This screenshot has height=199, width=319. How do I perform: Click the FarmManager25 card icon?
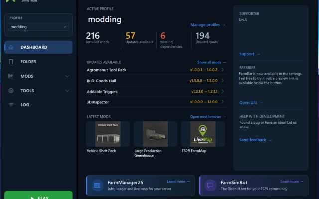[97, 186]
